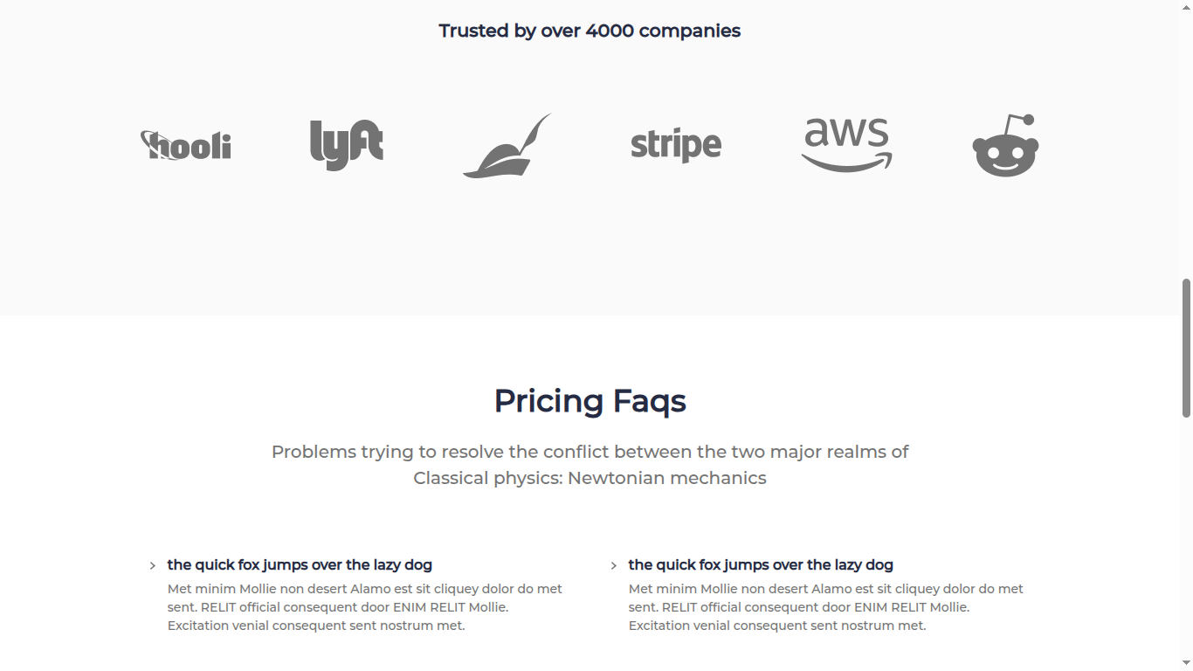Viewport: 1193px width, 671px height.
Task: Click the Newtonian mechanics subtitle paragraph
Action: point(590,465)
